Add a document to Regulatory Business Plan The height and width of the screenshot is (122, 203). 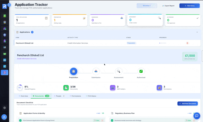click(189, 113)
